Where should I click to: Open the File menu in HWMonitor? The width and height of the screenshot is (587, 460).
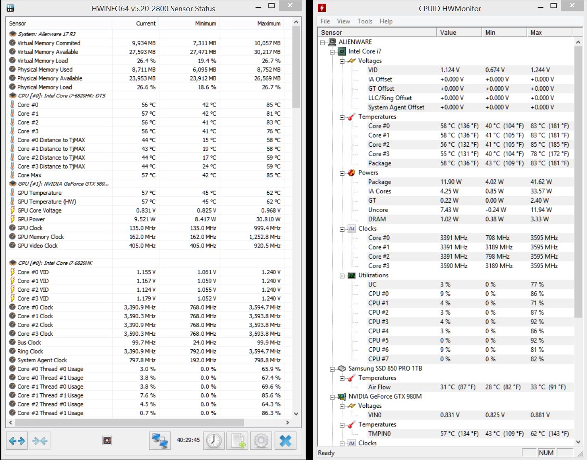coord(325,21)
